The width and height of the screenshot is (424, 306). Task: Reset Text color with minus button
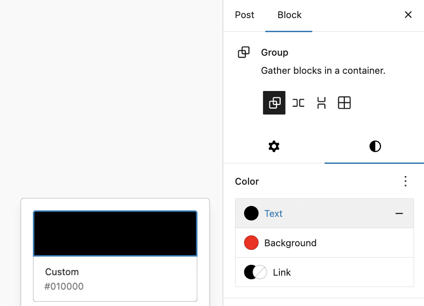[x=399, y=213]
